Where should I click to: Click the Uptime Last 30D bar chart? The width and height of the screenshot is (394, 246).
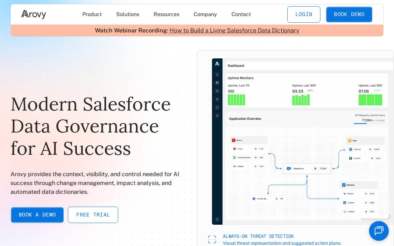[x=301, y=100]
